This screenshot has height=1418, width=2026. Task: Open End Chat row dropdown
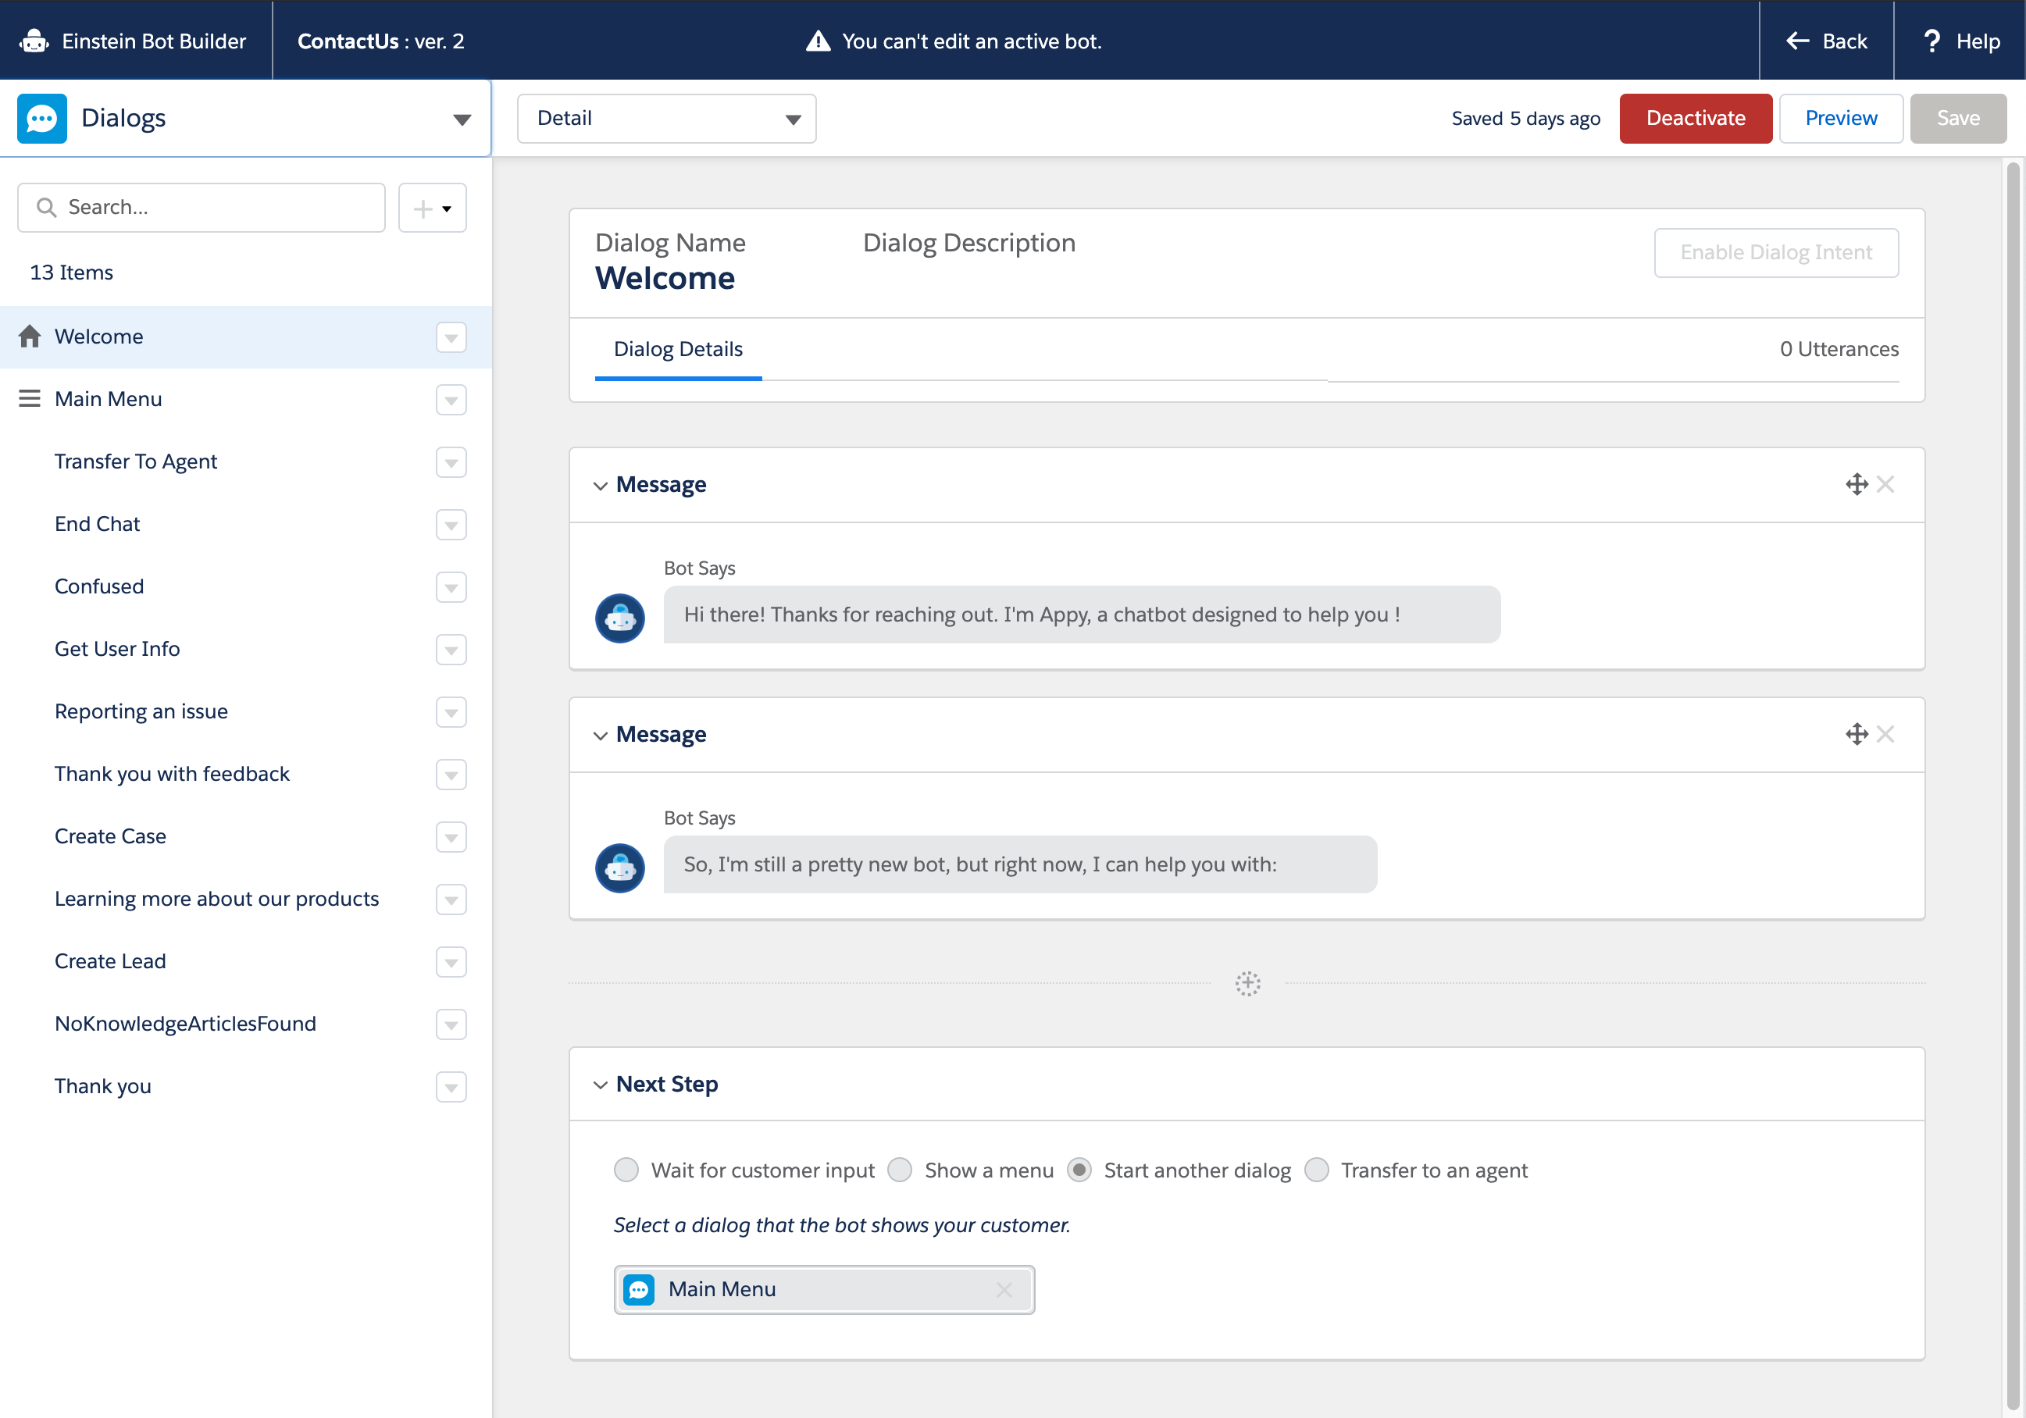451,525
